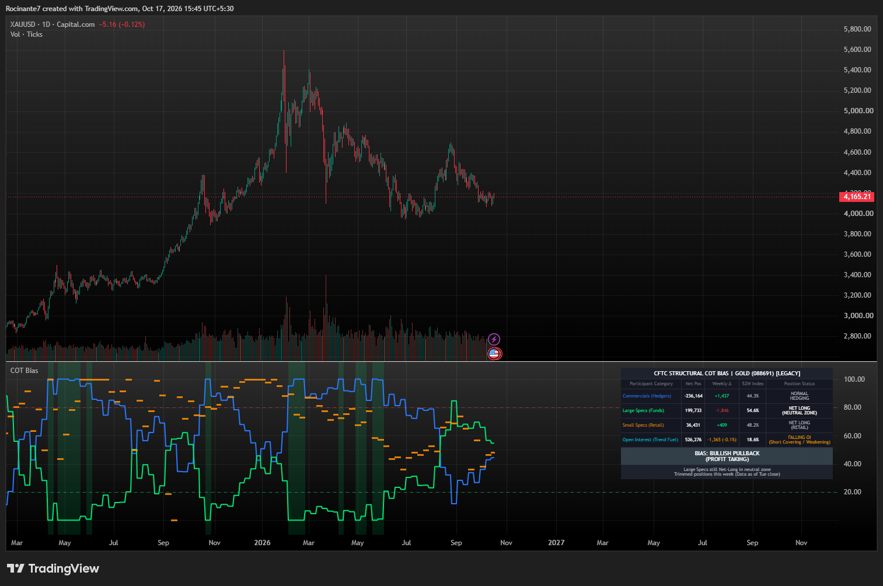Select the Large Specs (Funds) row label

pyautogui.click(x=643, y=411)
